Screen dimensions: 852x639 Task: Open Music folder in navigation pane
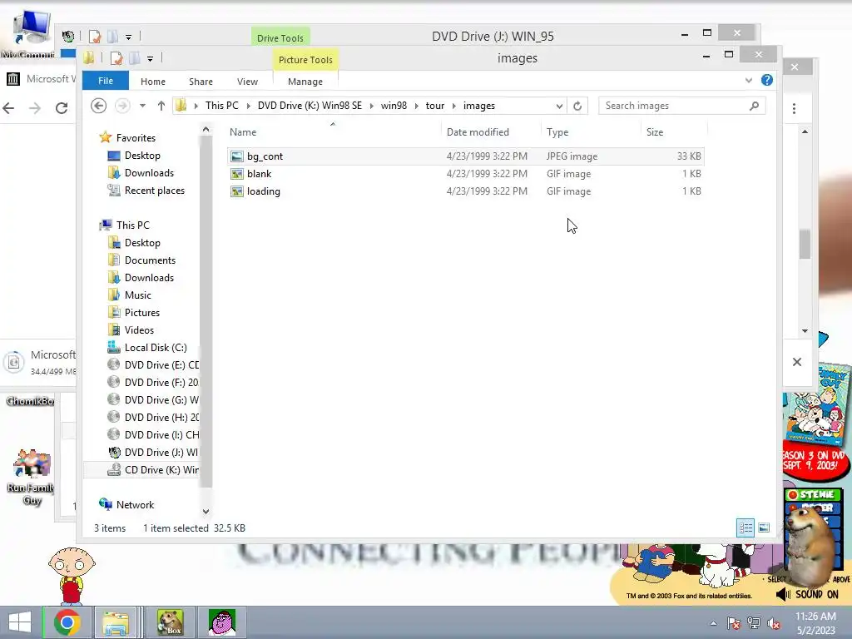(x=137, y=295)
